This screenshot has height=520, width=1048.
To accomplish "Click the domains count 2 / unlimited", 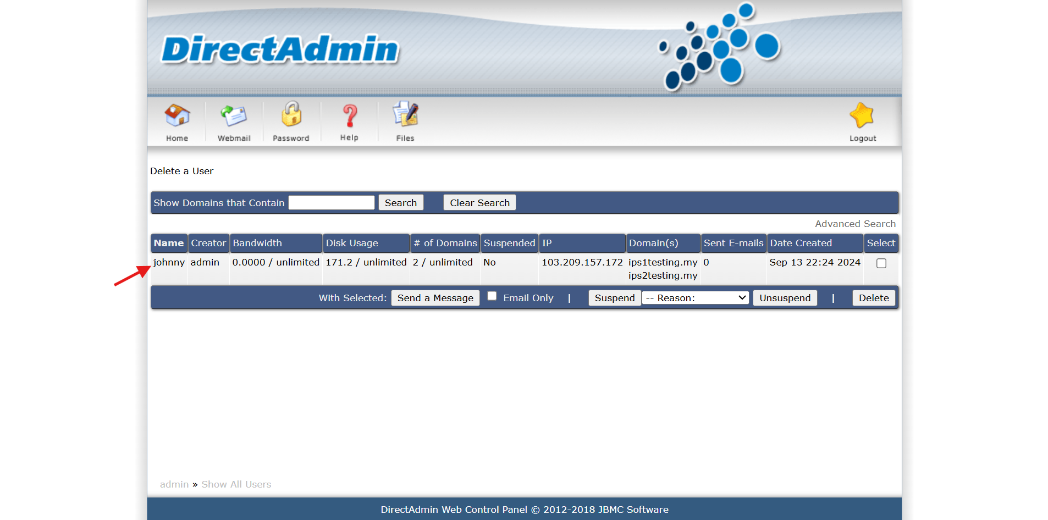I will click(x=443, y=262).
